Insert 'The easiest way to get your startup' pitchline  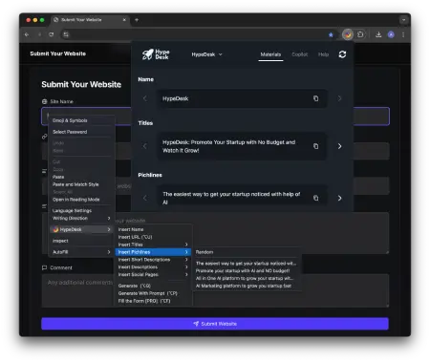pyautogui.click(x=246, y=264)
